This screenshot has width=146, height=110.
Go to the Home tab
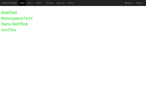point(22,3)
